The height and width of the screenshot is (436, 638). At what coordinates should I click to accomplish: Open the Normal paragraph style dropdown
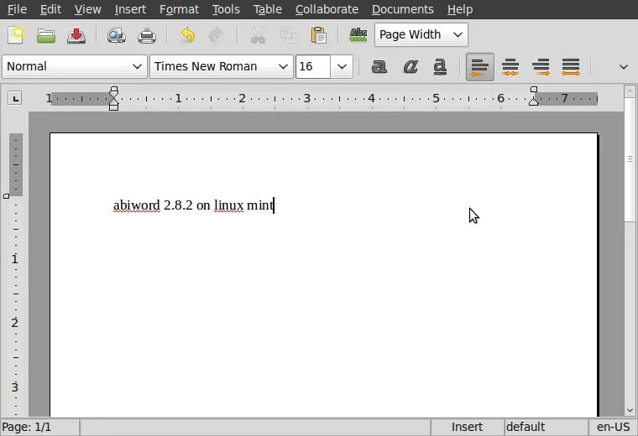(x=75, y=66)
